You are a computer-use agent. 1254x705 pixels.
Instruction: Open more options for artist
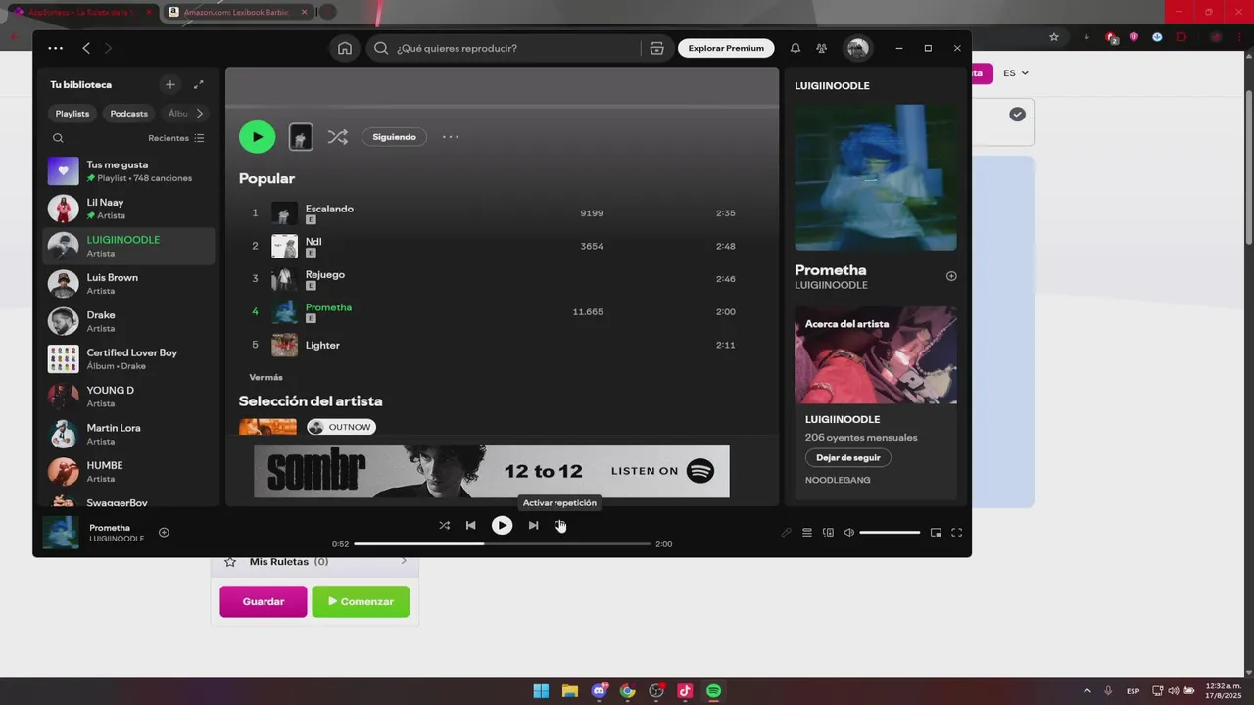pos(451,137)
